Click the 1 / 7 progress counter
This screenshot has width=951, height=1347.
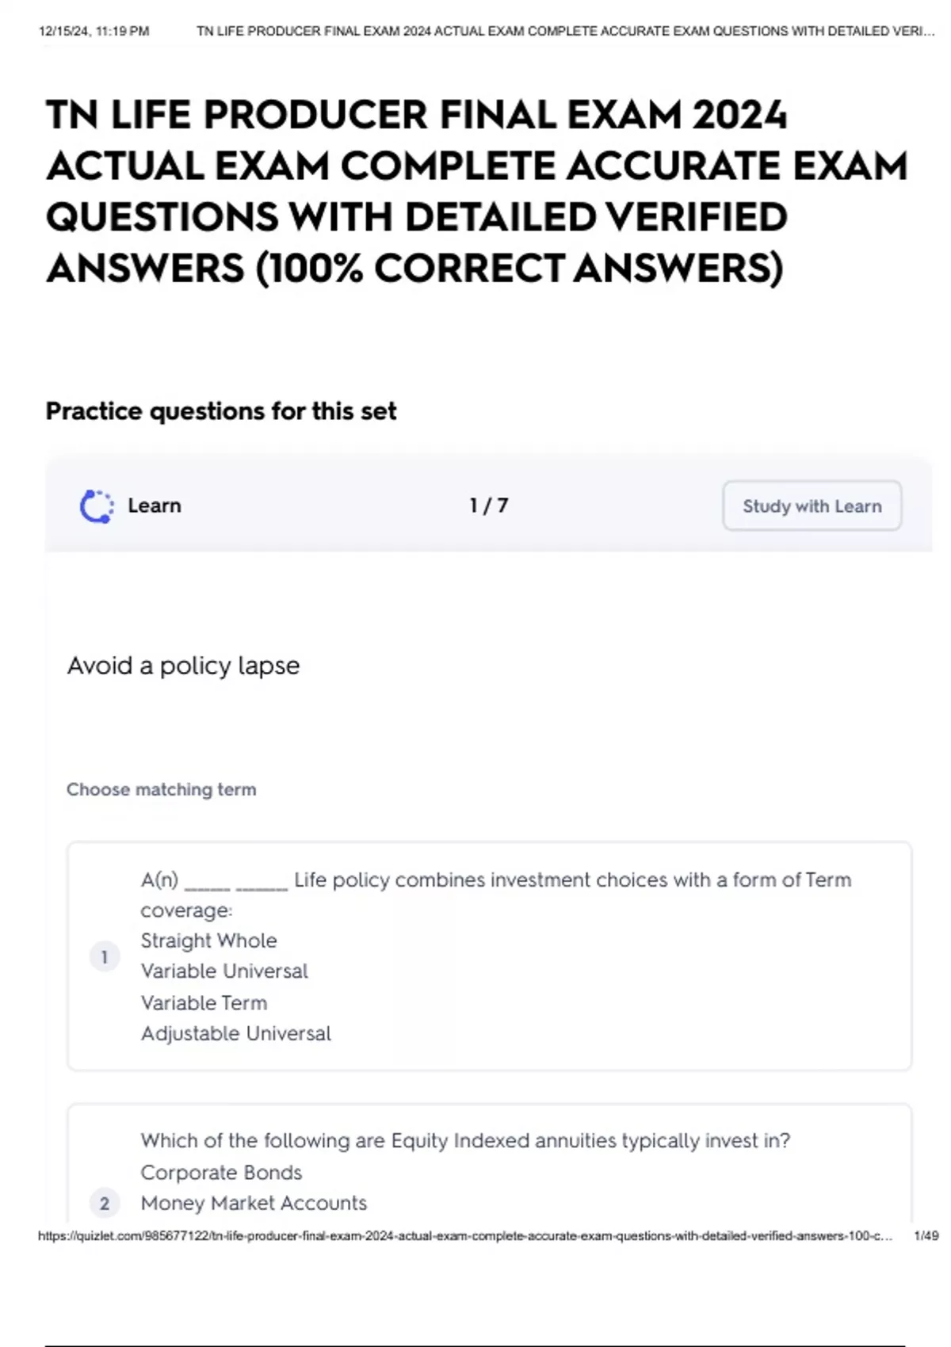point(488,506)
